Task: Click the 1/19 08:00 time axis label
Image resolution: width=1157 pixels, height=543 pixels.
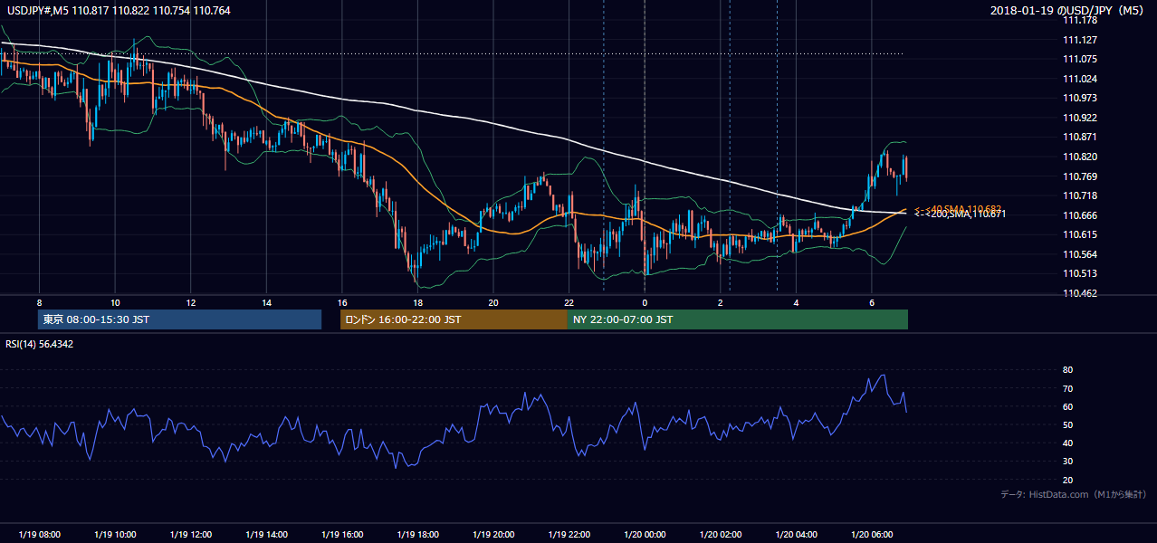Action: click(39, 535)
